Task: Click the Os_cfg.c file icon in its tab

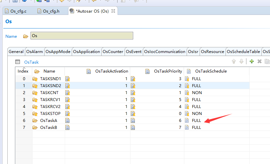Action: (x=7, y=11)
